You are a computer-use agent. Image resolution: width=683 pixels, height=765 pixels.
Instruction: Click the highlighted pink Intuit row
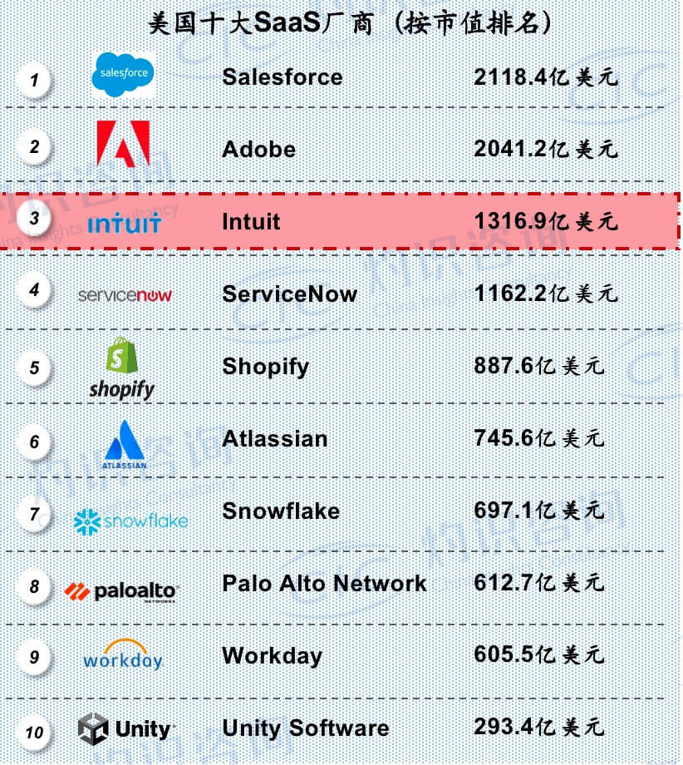340,221
